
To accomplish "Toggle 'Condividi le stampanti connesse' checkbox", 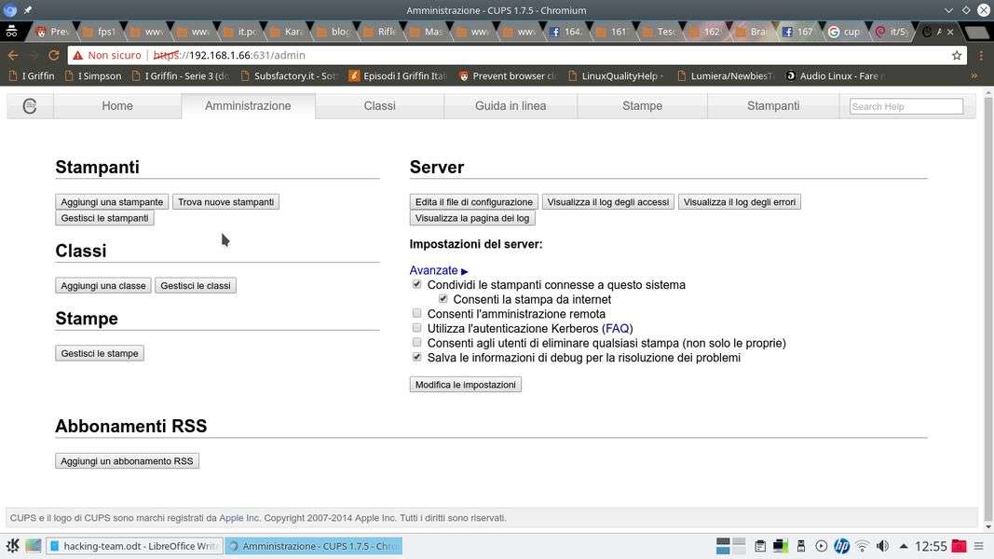I will pyautogui.click(x=416, y=284).
